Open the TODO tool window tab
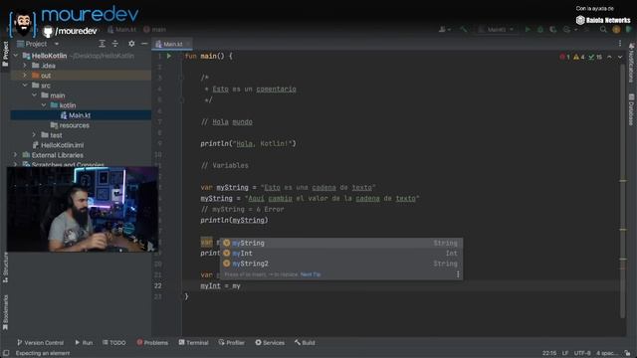 [x=114, y=343]
